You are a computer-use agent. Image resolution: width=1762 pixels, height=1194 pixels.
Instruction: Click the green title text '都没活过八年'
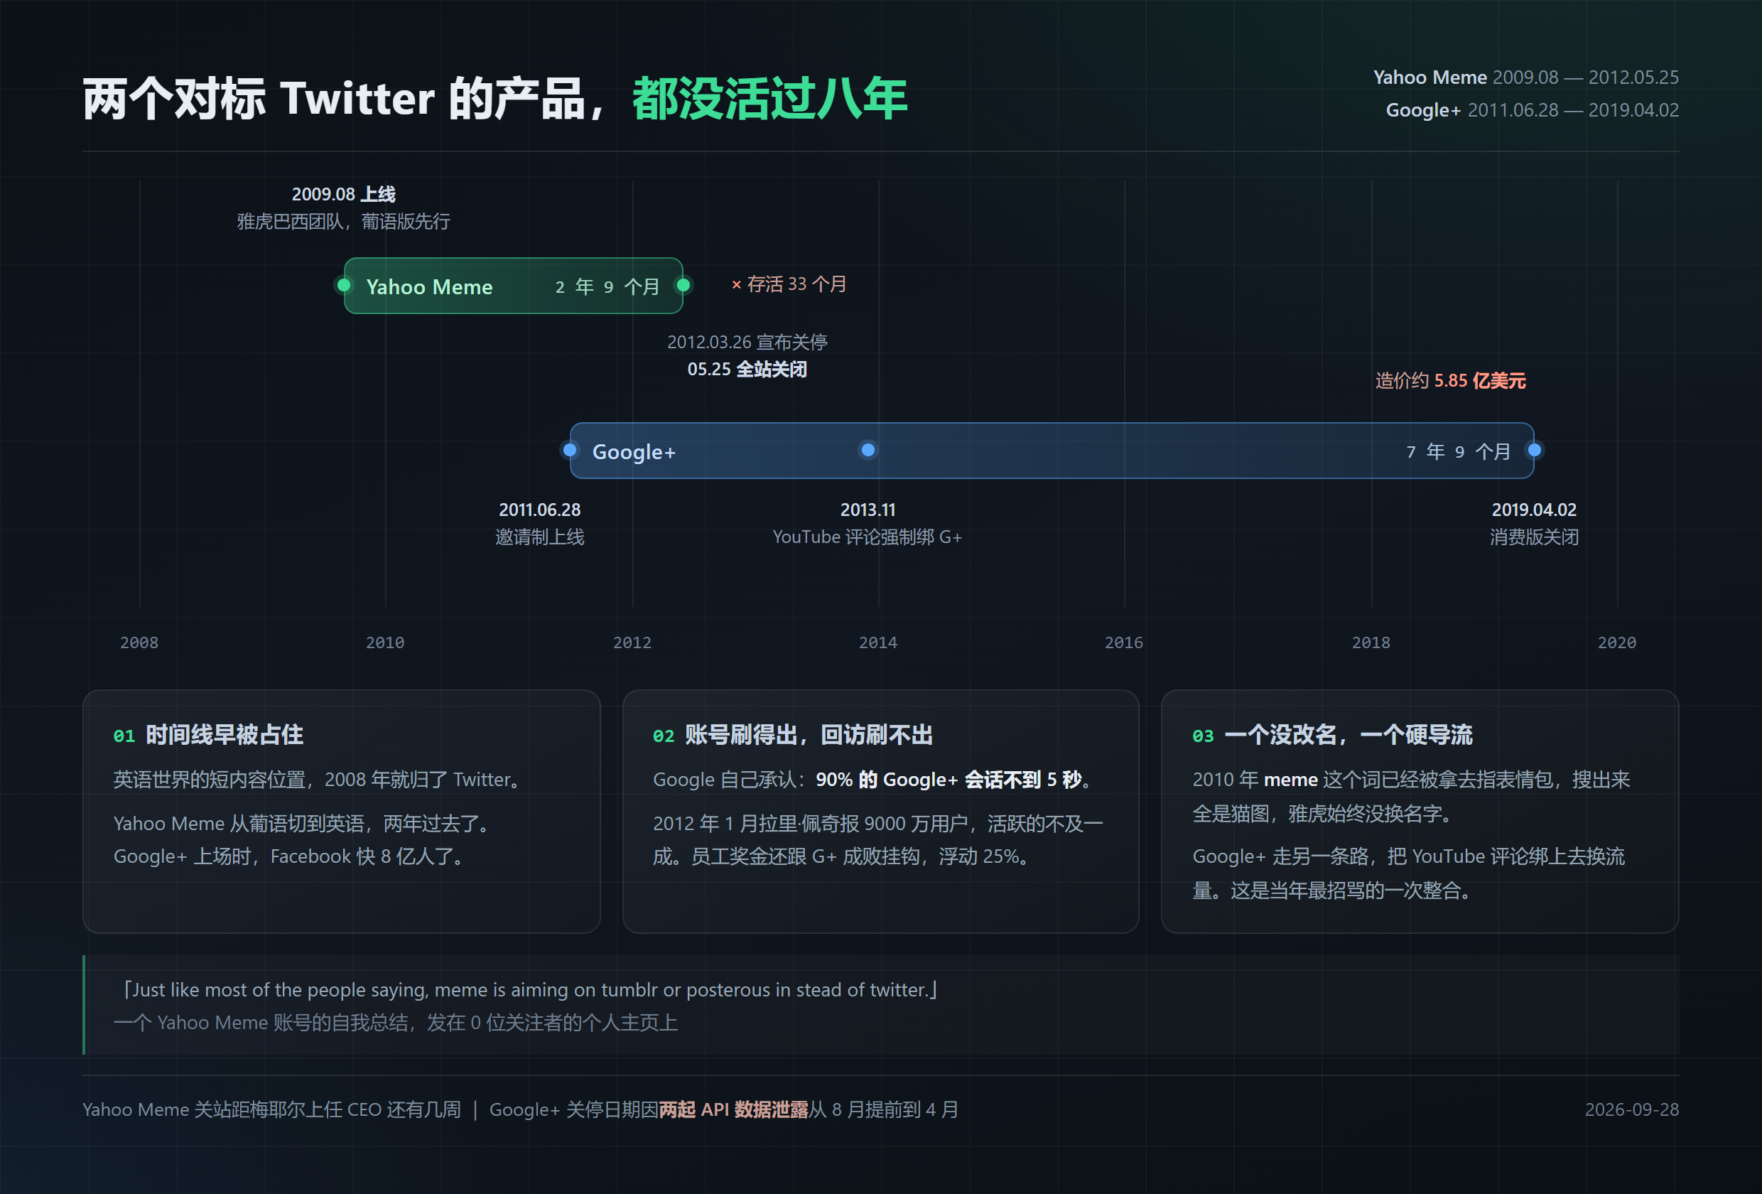click(770, 99)
